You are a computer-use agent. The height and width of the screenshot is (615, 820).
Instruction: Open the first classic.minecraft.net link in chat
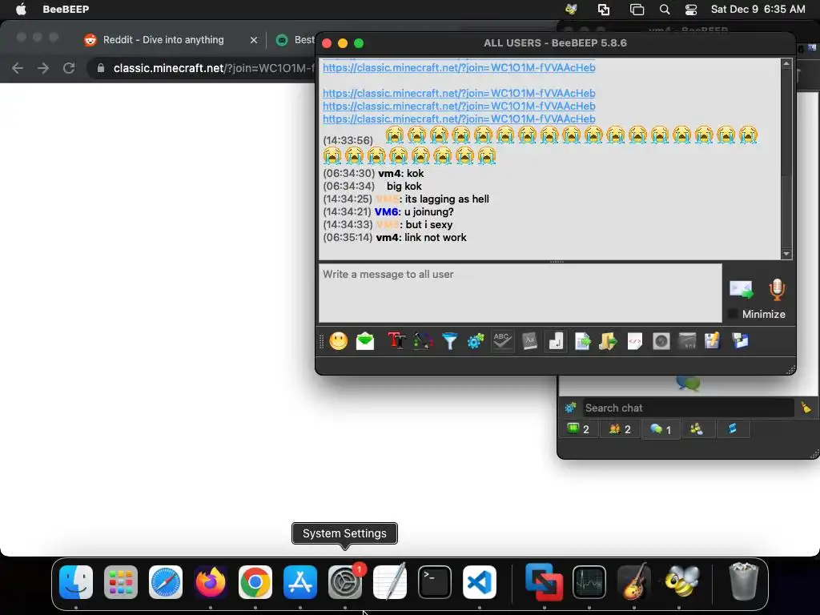[x=459, y=67]
